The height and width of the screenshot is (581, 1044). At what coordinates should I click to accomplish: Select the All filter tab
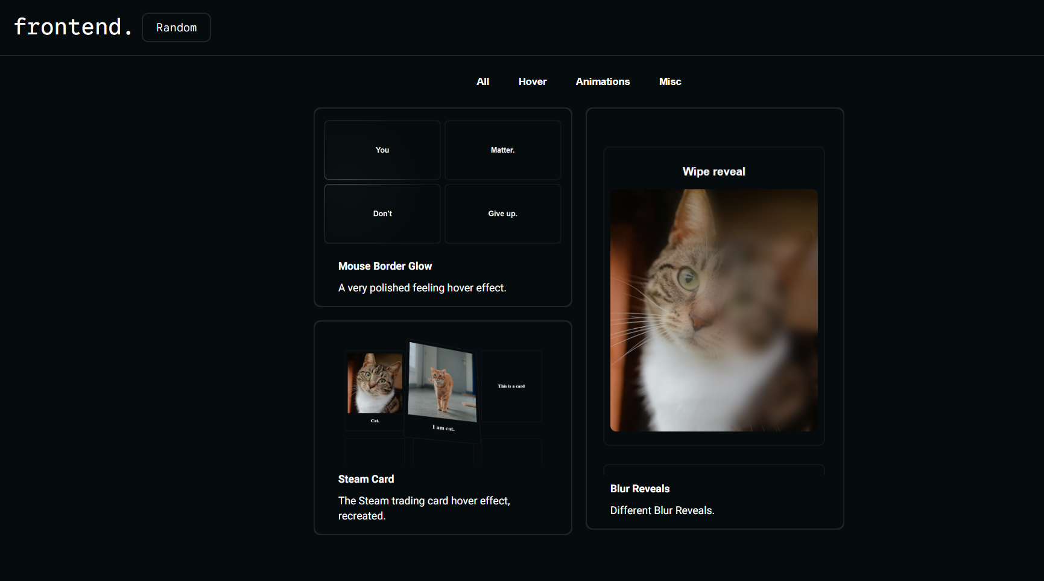click(482, 81)
